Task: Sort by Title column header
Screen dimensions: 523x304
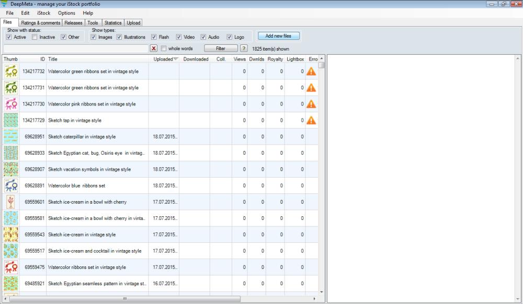Action: click(97, 59)
